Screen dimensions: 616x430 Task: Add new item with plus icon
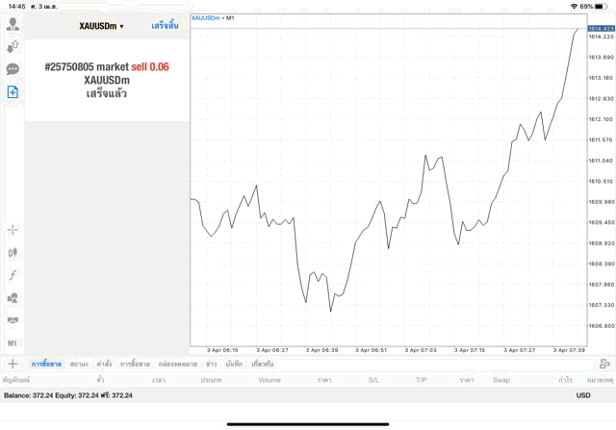pyautogui.click(x=13, y=364)
